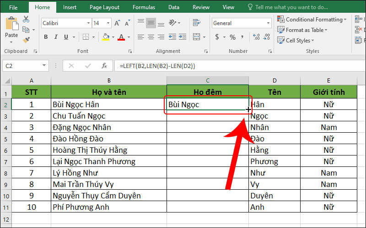
Task: Select row 5 header
Action: click(6, 139)
